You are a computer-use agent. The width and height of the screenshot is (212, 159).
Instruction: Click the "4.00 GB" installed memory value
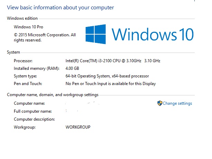pos(72,68)
